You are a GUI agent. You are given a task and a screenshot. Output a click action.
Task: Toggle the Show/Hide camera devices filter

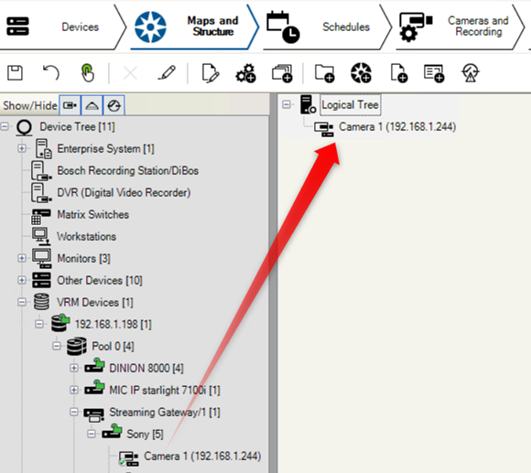(70, 105)
